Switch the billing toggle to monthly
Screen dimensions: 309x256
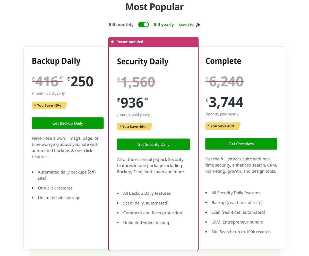coord(143,24)
